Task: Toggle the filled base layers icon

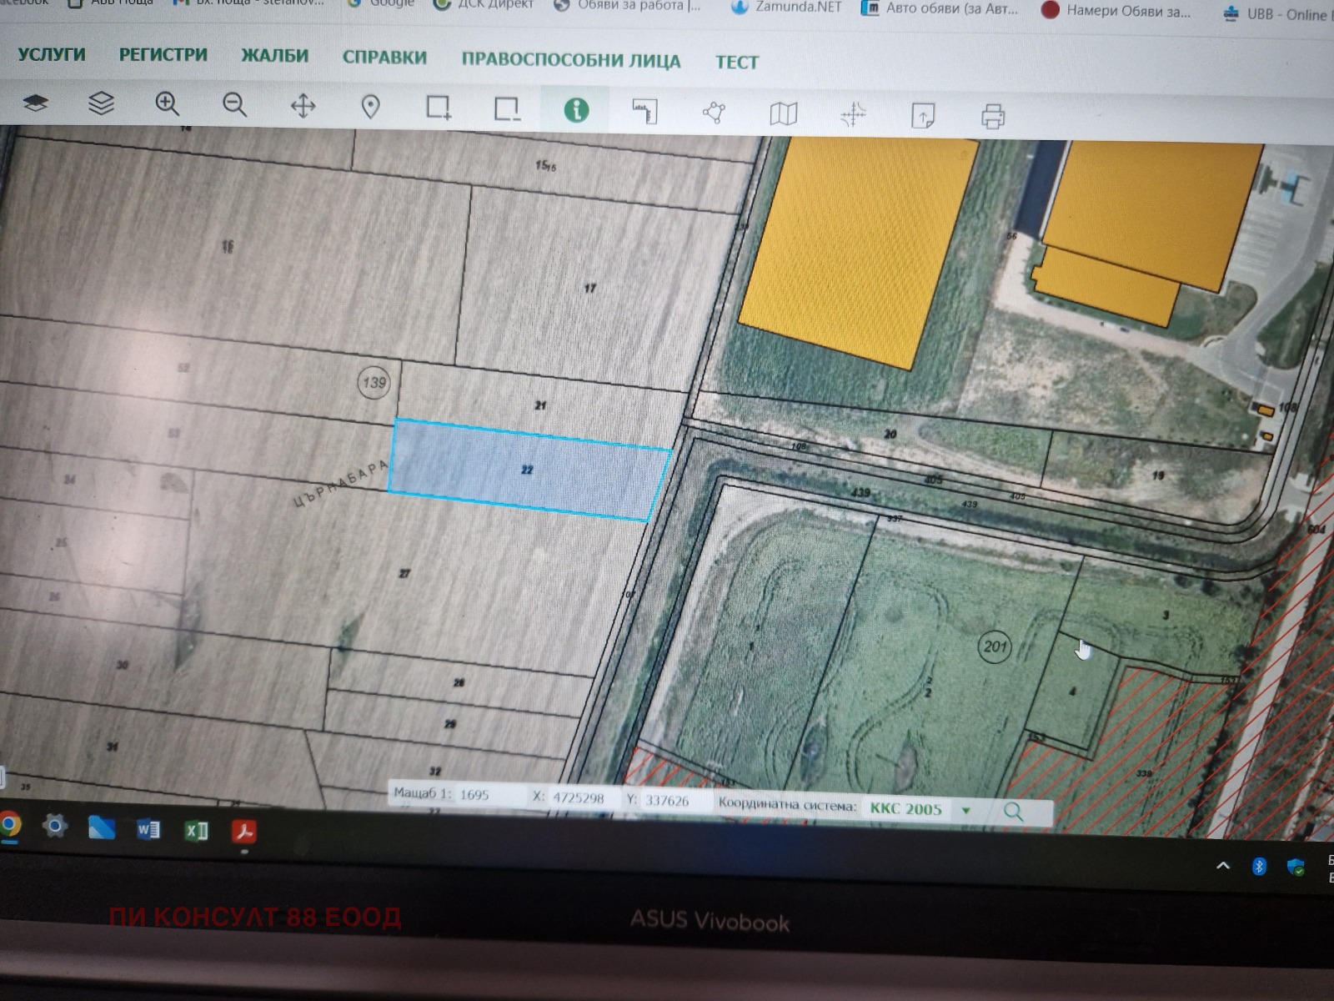Action: point(35,103)
